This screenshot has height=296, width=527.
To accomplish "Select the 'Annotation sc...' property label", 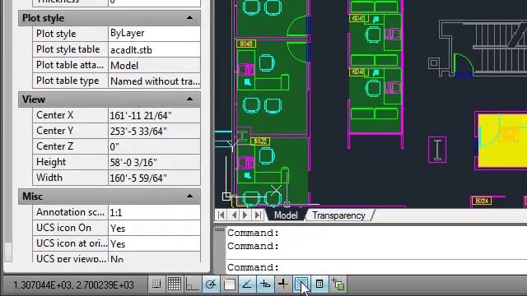I will coord(70,212).
